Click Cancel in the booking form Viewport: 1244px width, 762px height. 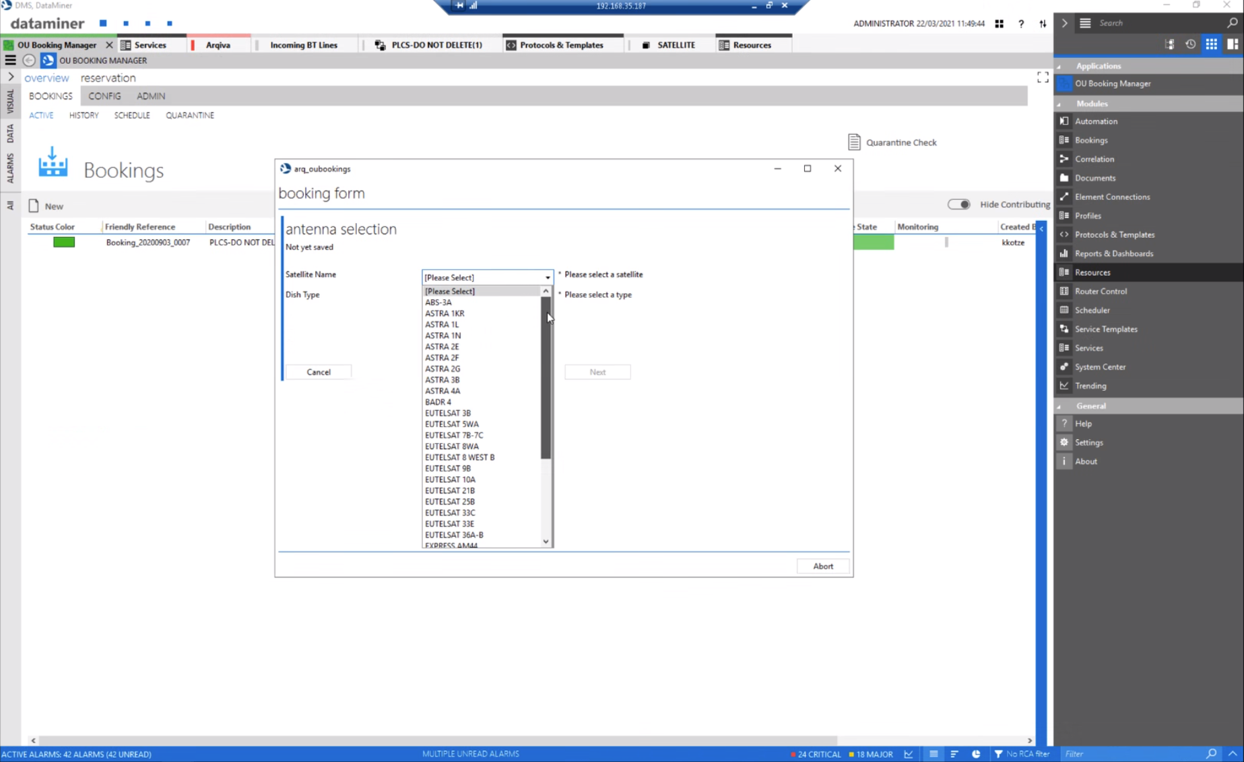click(319, 372)
